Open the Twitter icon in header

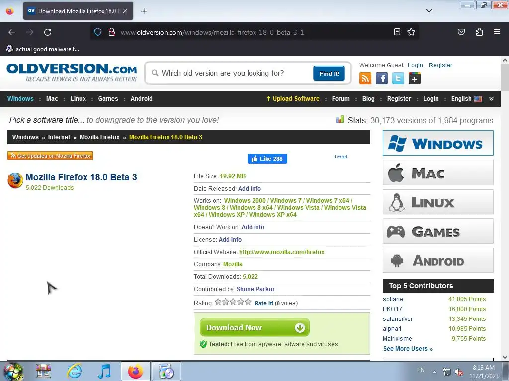(398, 78)
